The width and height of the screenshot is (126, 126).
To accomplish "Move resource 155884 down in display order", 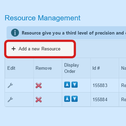I will 75,99.
